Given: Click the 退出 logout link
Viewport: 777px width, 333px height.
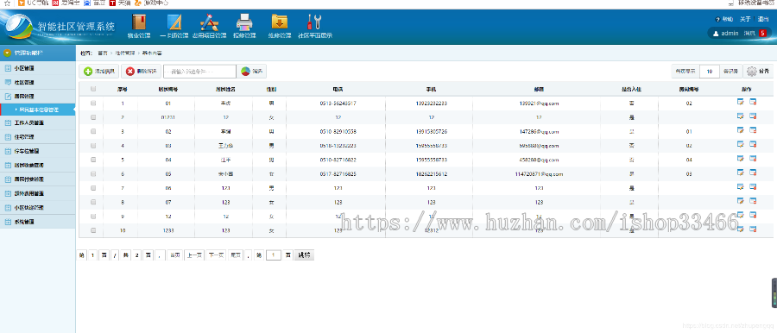Looking at the screenshot, I should pyautogui.click(x=763, y=19).
